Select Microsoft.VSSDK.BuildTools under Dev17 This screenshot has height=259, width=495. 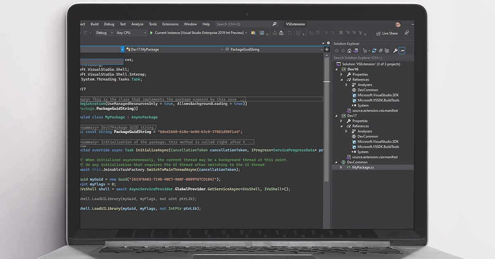(x=378, y=147)
